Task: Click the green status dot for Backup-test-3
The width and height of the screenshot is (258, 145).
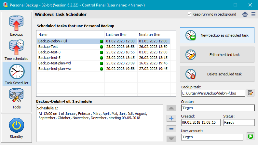Action: (102, 52)
